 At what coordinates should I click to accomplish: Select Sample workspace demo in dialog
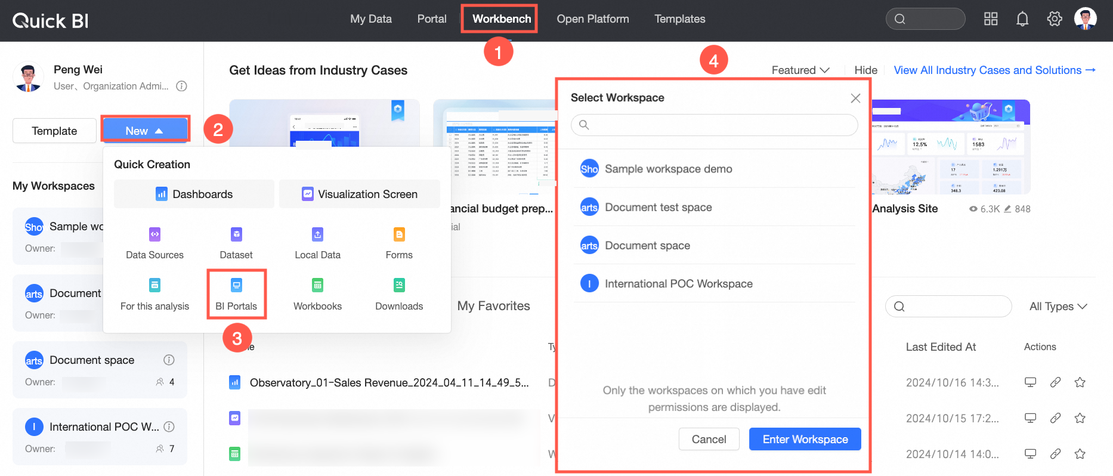[x=714, y=169]
